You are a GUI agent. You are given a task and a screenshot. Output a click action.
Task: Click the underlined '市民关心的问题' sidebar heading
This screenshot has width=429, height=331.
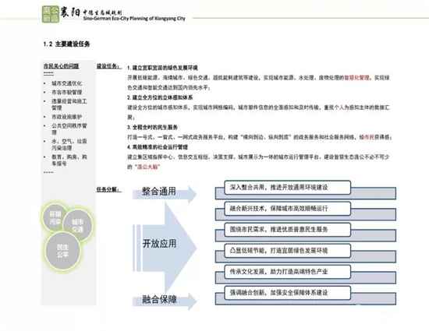pyautogui.click(x=61, y=66)
